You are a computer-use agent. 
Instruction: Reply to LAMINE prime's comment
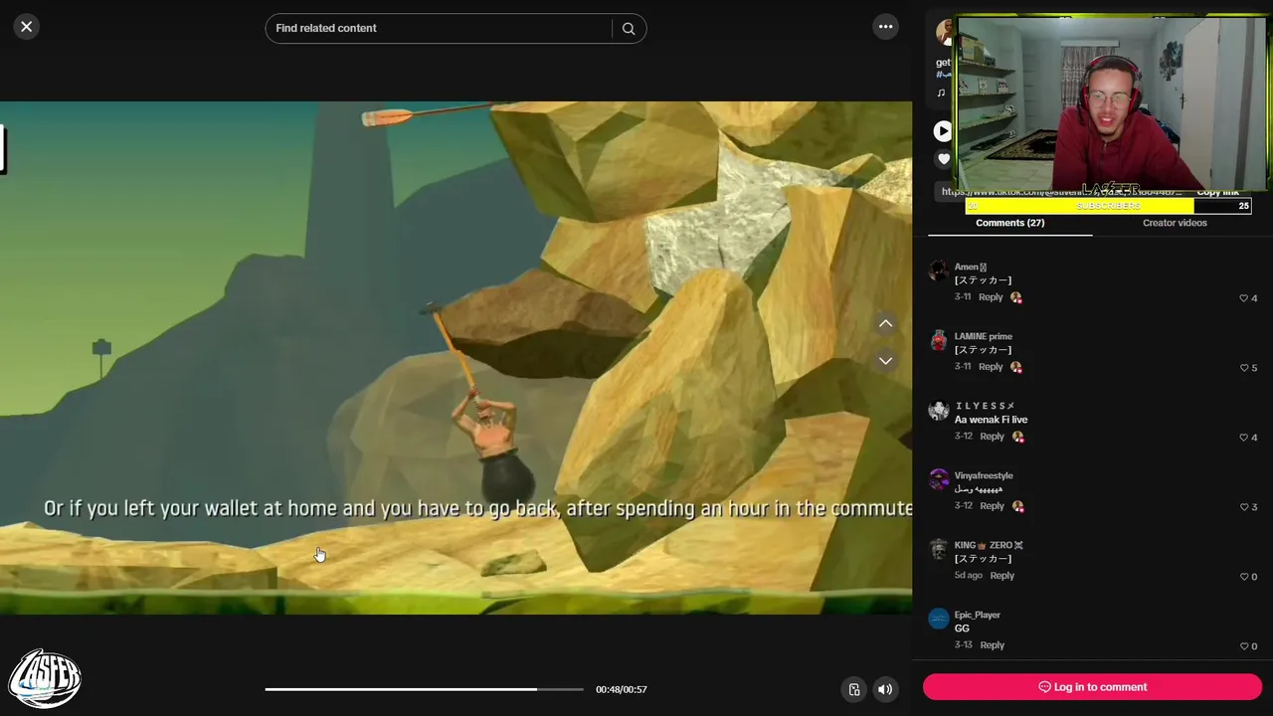(x=991, y=367)
